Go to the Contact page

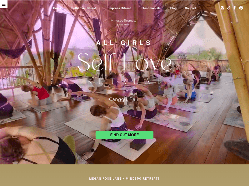tap(190, 8)
